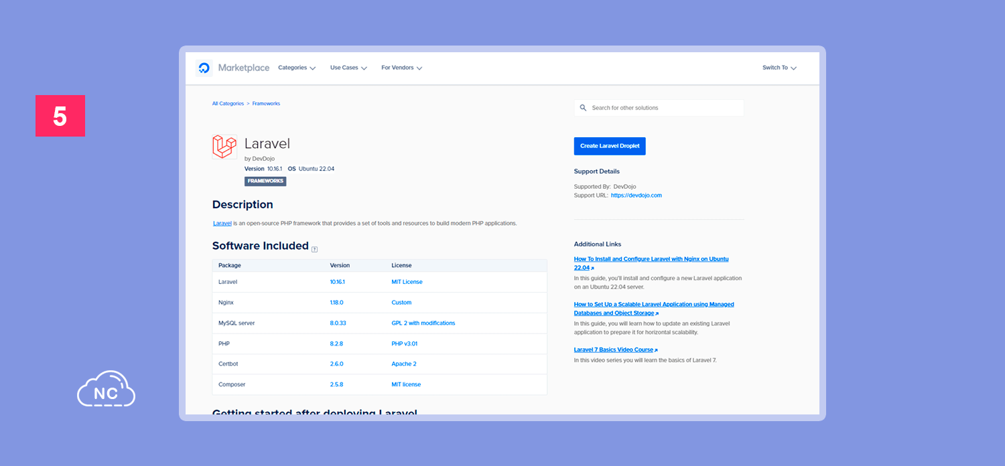The image size is (1005, 466).
Task: Select the Certbot package cell
Action: (228, 364)
